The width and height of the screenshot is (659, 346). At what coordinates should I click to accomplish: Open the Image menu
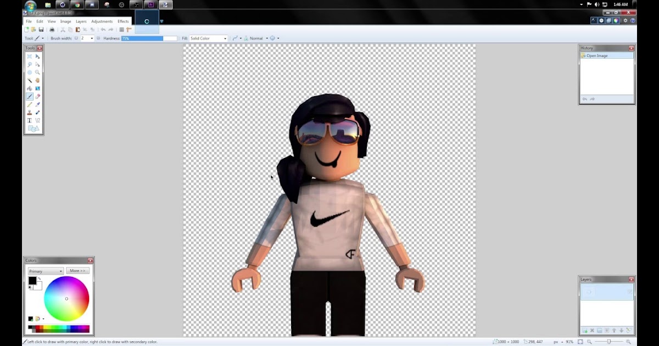(x=66, y=21)
